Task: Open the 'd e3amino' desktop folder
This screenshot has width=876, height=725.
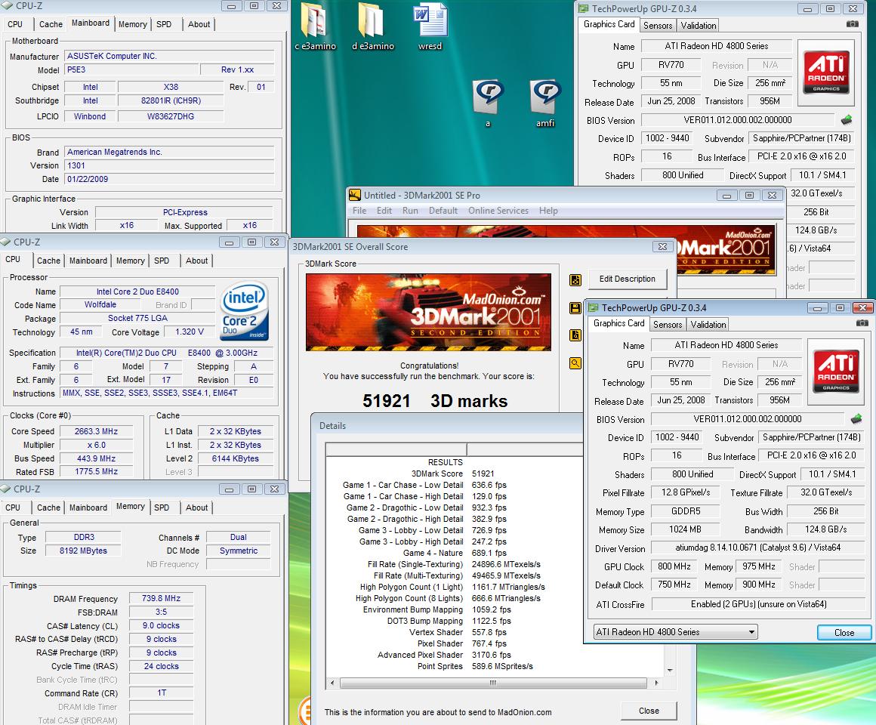Action: click(372, 25)
